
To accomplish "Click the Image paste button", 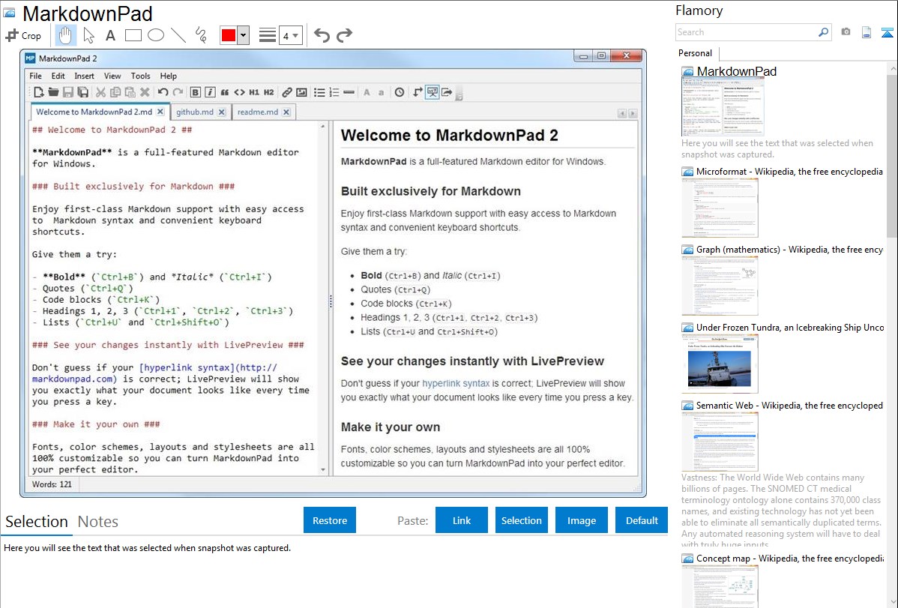I will point(581,520).
